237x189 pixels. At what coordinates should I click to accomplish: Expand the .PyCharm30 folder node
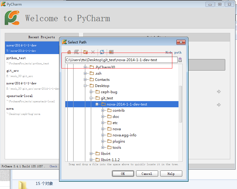(85, 67)
